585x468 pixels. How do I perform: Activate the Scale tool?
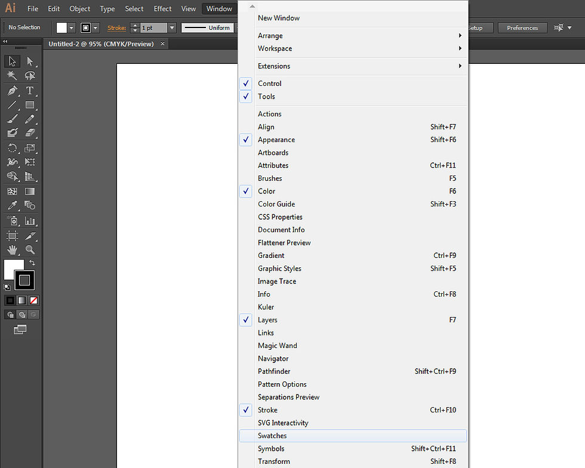(30, 148)
